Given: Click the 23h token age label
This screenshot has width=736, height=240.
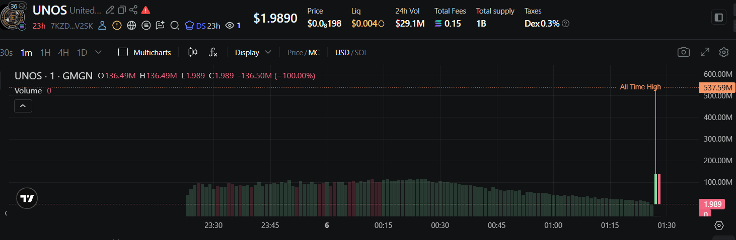Looking at the screenshot, I should (x=39, y=26).
